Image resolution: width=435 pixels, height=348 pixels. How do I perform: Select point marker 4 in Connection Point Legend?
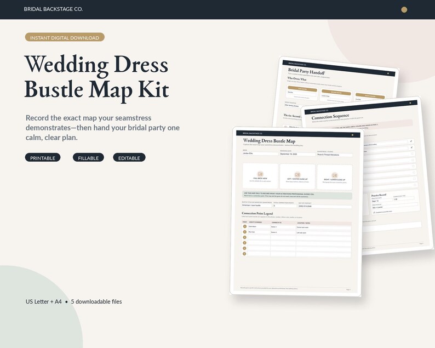245,243
